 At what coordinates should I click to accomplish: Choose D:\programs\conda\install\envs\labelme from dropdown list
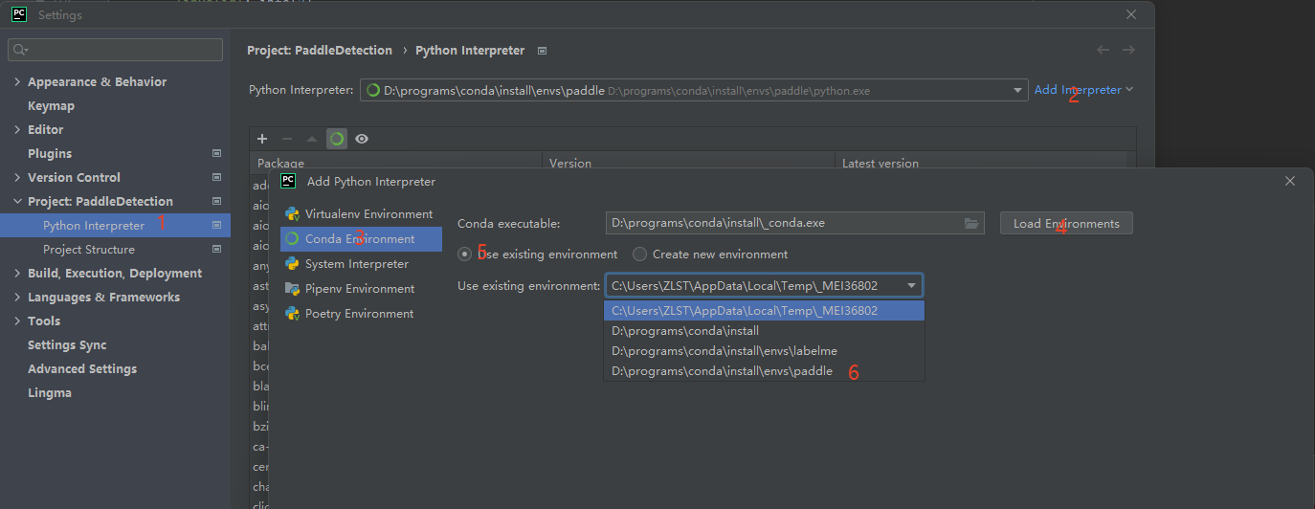point(764,351)
